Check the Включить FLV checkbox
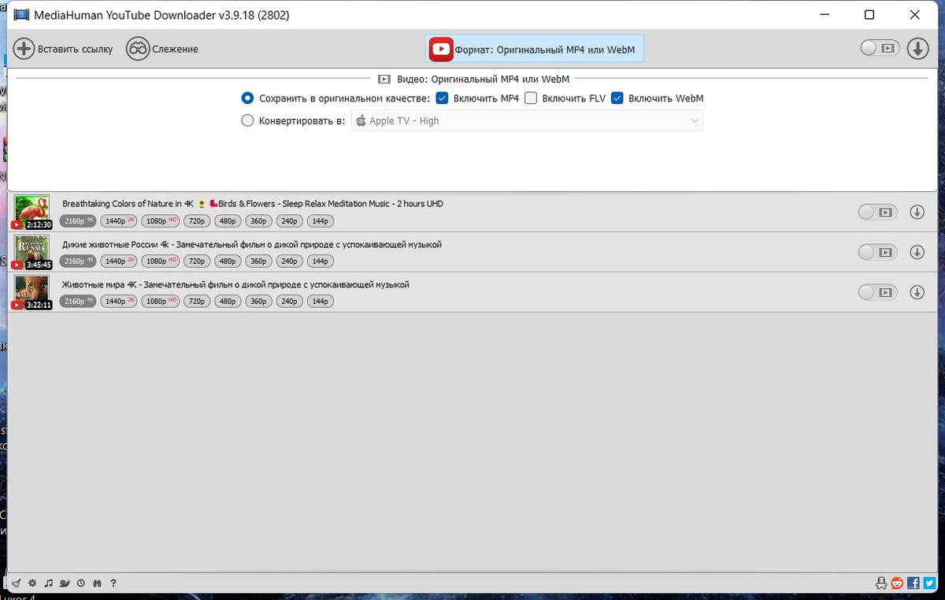945x600 pixels. pyautogui.click(x=531, y=98)
